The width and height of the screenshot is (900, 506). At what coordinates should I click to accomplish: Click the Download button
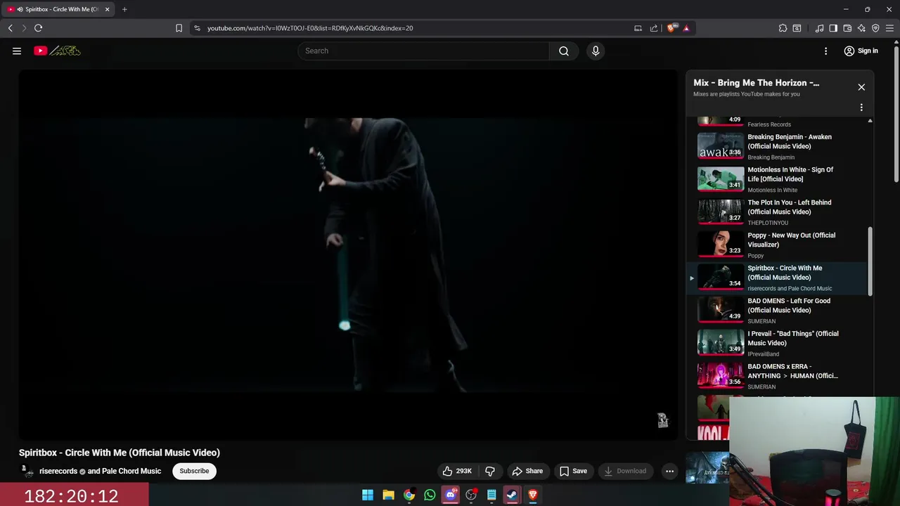[x=625, y=471]
